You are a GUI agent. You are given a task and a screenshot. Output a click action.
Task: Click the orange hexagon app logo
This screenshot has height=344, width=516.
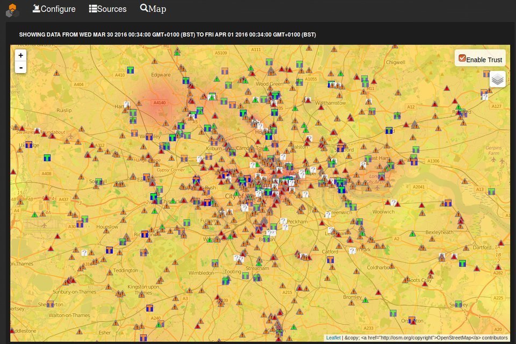pyautogui.click(x=12, y=10)
